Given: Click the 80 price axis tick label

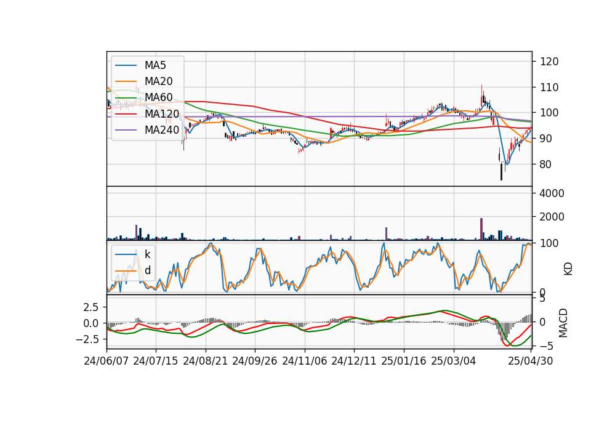Looking at the screenshot, I should pyautogui.click(x=546, y=164).
